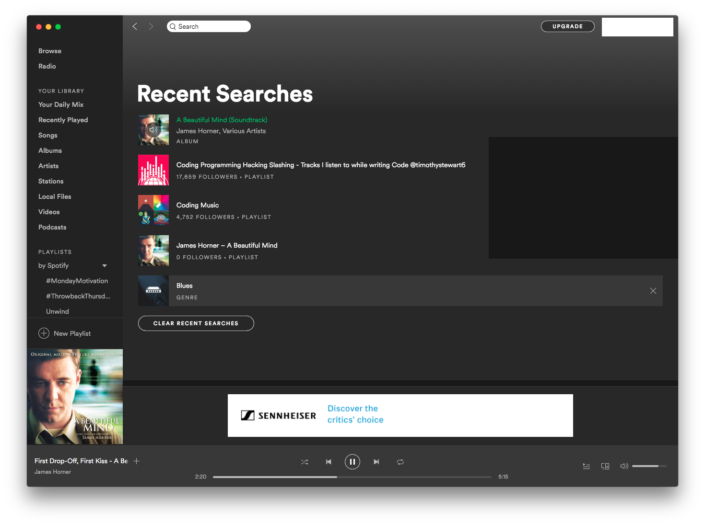This screenshot has height=525, width=705.
Task: Click James Horner playlist cover thumbnail
Action: click(153, 251)
